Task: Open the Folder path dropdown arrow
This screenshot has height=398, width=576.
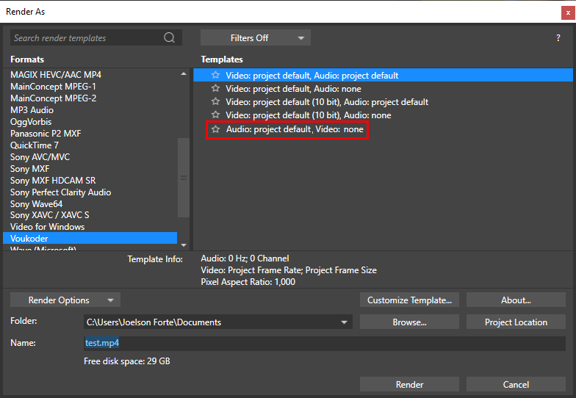Action: (344, 322)
